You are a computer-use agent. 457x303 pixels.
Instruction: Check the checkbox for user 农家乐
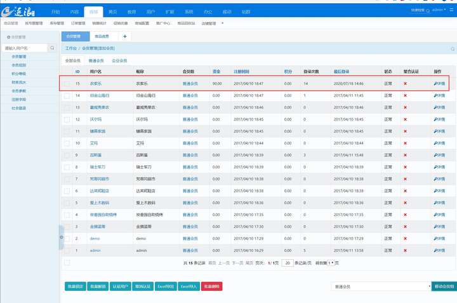[x=67, y=83]
